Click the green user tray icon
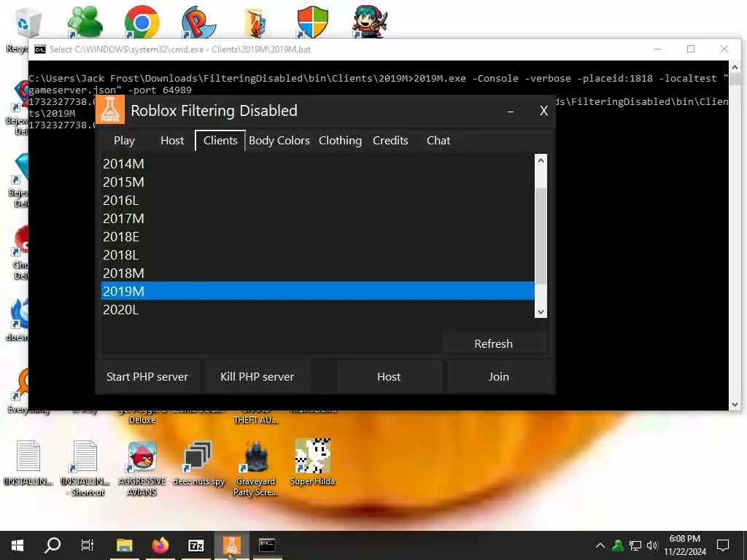The image size is (747, 560). pyautogui.click(x=618, y=545)
